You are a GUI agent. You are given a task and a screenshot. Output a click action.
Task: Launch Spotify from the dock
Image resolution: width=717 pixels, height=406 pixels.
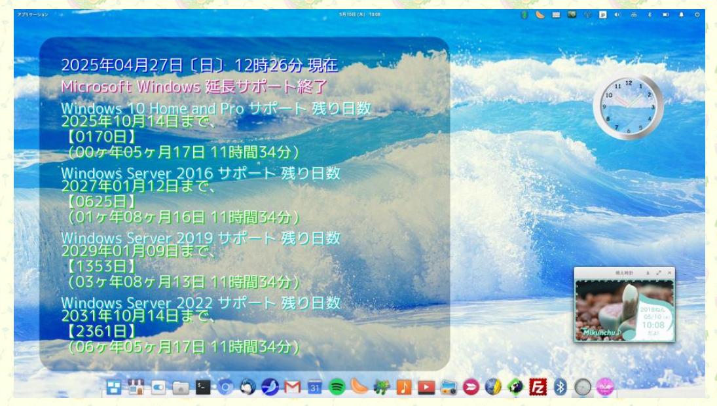337,387
